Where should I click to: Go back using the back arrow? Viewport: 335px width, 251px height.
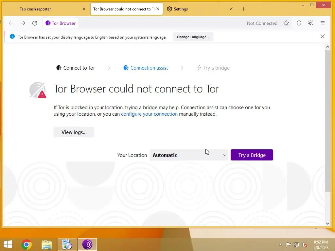pyautogui.click(x=11, y=23)
